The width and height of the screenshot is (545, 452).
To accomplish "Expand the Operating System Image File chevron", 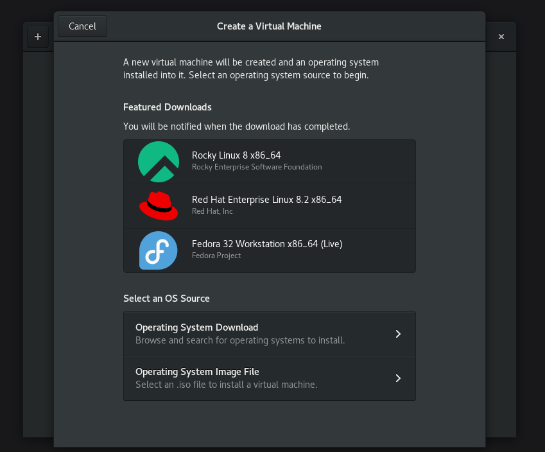I will coord(398,378).
